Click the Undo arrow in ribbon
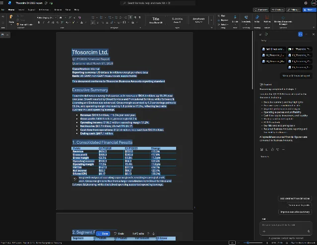Image resolution: width=317 pixels, height=245 pixels. tap(3, 17)
